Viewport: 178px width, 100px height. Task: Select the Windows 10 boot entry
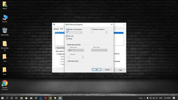(60, 33)
